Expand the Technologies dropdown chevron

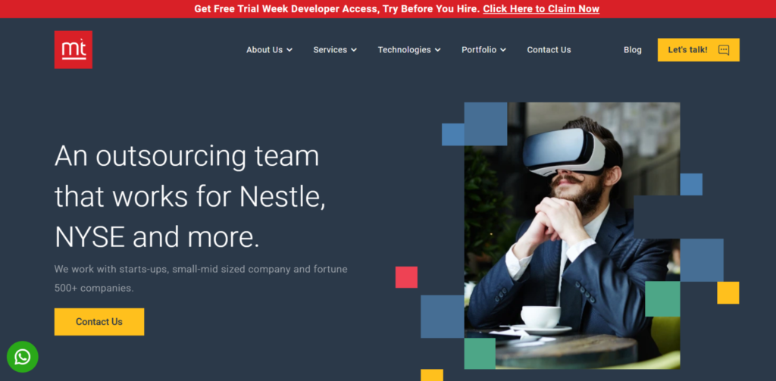point(437,50)
